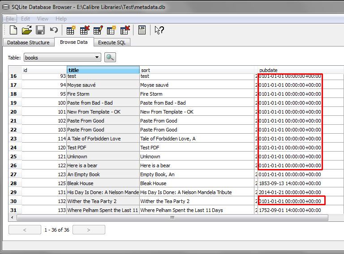Select row header 31
Viewport: 344px width, 254px height.
15,210
